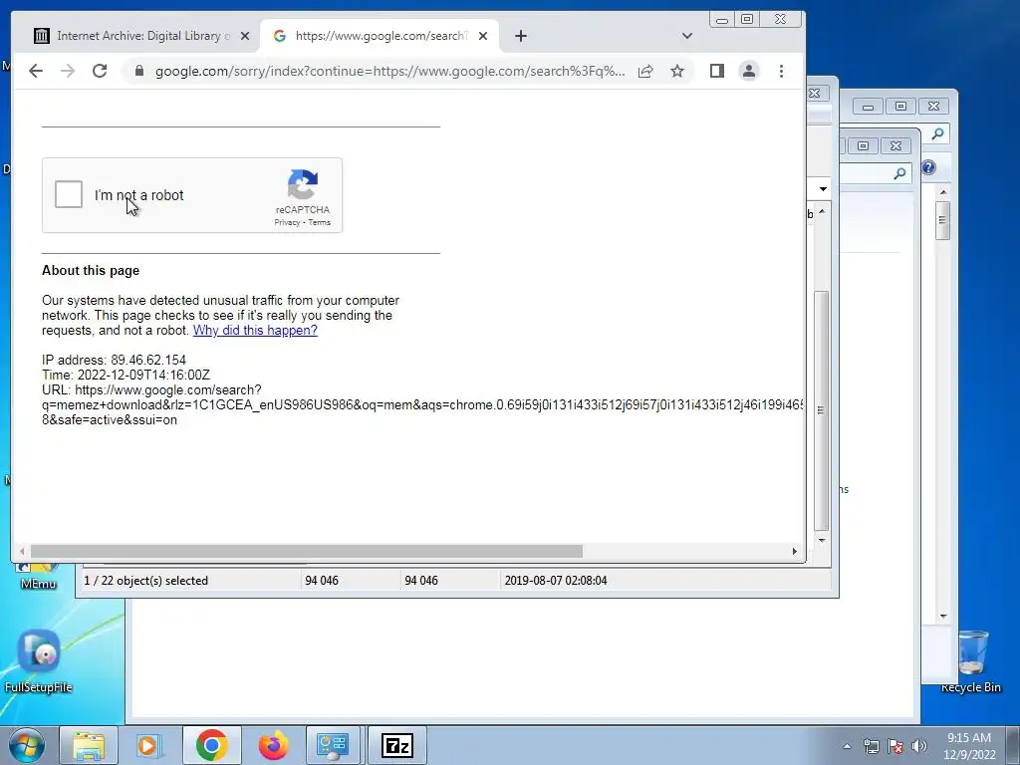Click the reCAPTCHA logo

pyautogui.click(x=303, y=184)
